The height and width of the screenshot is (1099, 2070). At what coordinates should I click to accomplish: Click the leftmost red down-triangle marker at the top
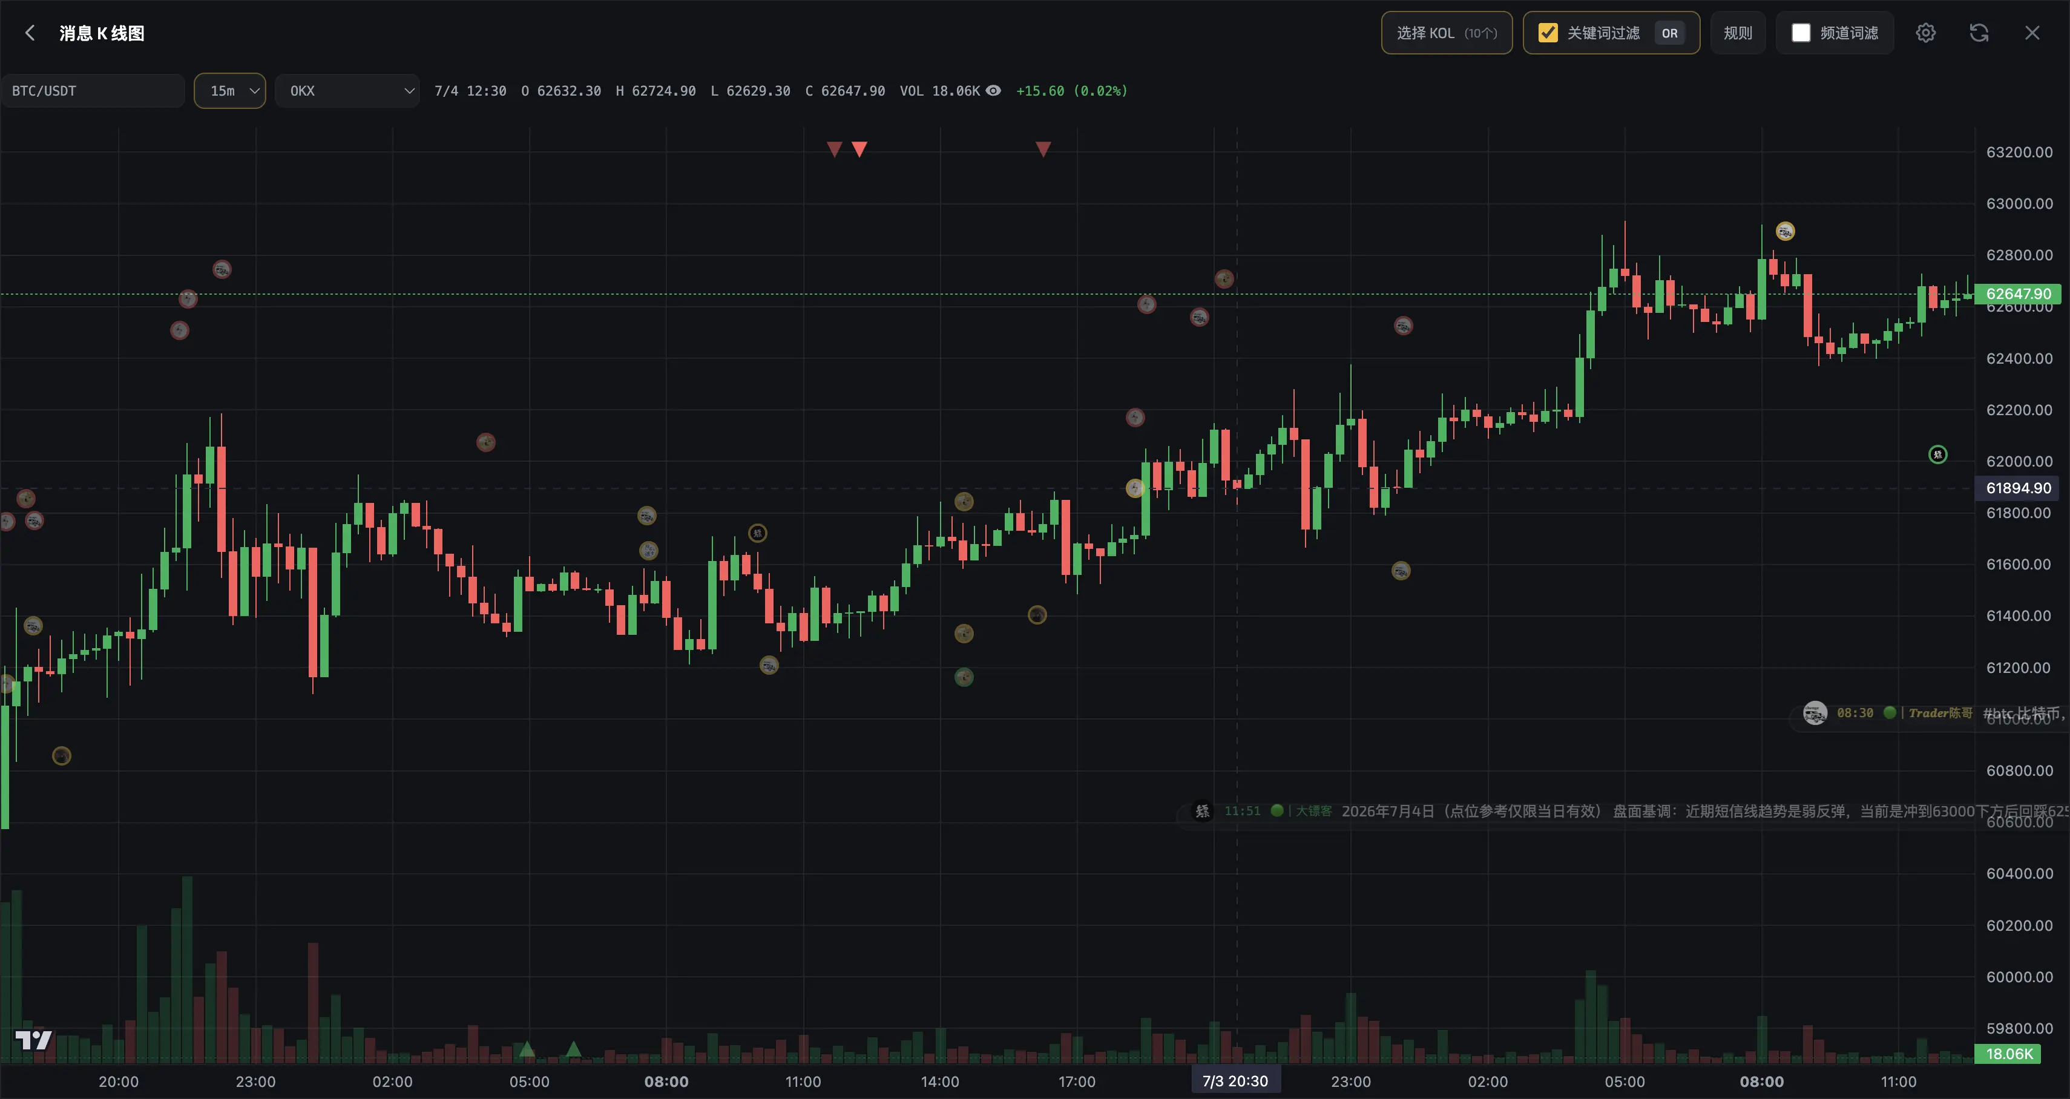[834, 149]
